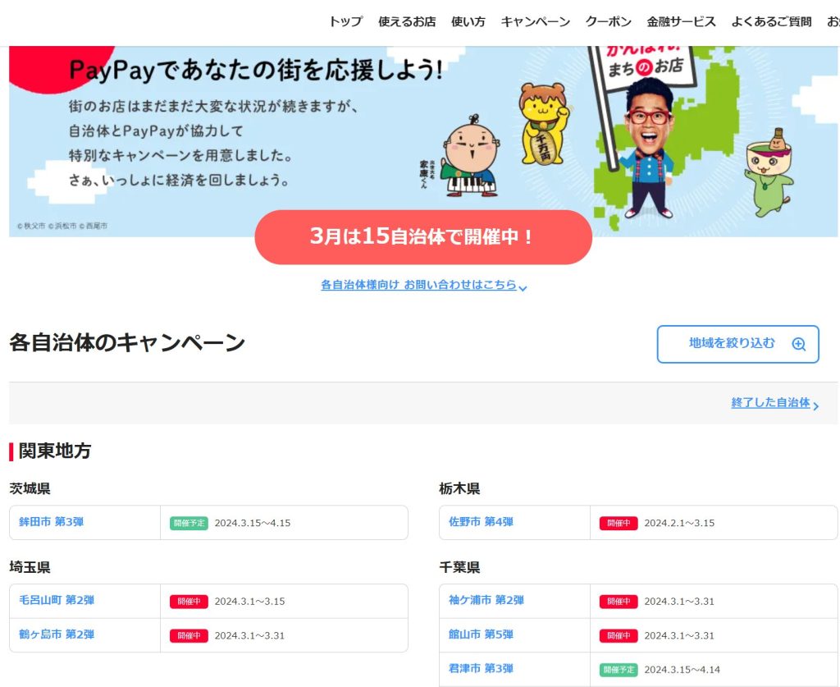This screenshot has width=840, height=687.
Task: Click the 埼玉県 prefecture label
Action: pos(30,567)
